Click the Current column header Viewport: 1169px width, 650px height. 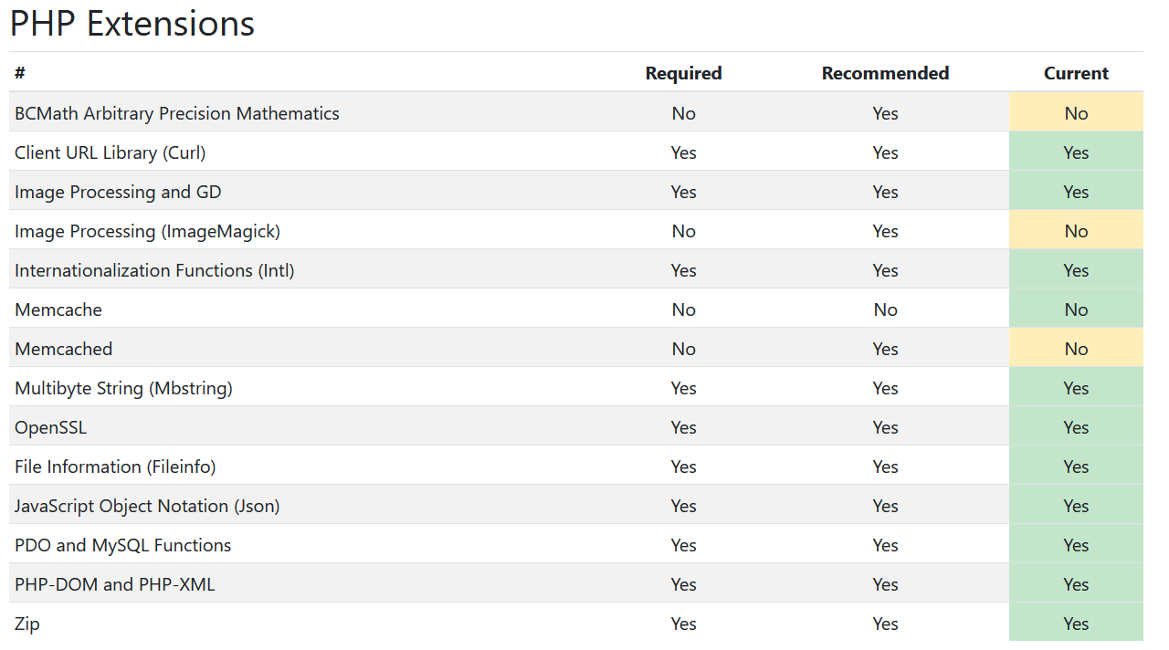click(x=1076, y=73)
